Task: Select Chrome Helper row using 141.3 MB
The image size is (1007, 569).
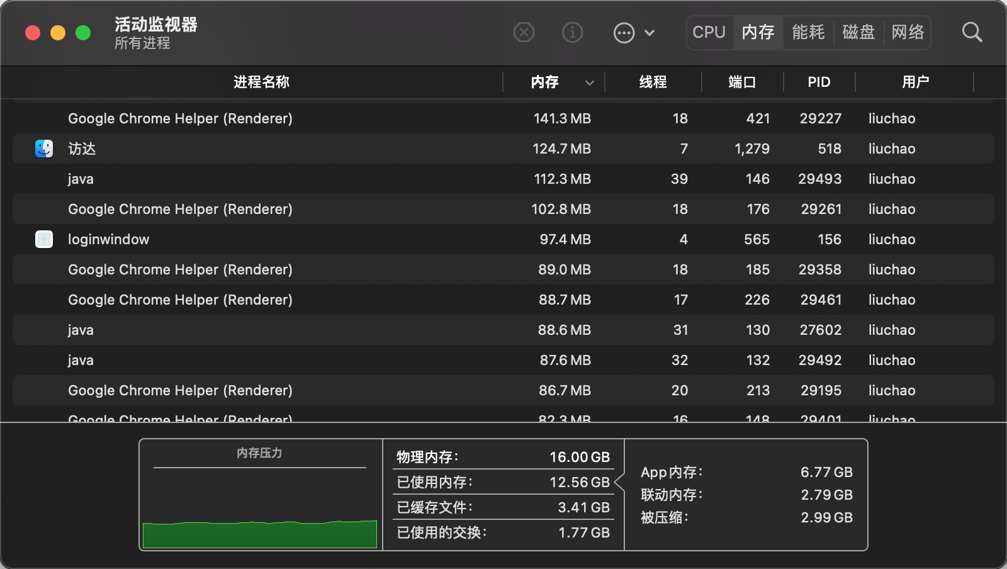Action: 503,118
